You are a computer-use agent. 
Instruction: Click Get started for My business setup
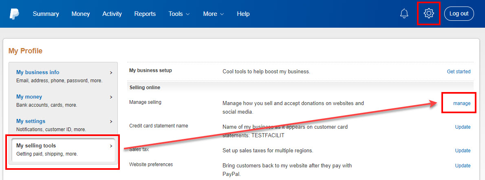click(459, 72)
